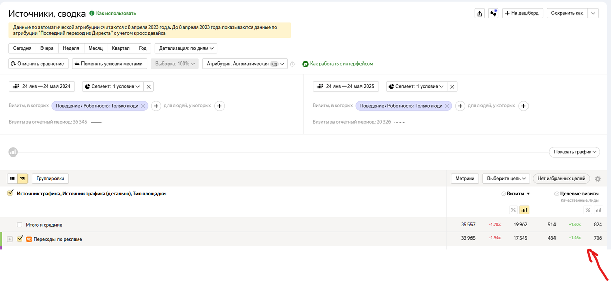The width and height of the screenshot is (611, 281).
Task: Select the Неделя period tab
Action: click(x=70, y=48)
